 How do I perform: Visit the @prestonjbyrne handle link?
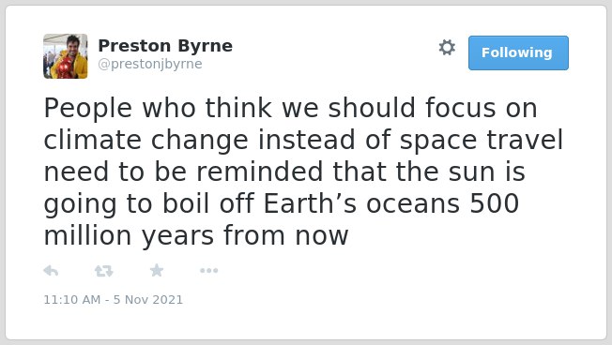point(150,64)
